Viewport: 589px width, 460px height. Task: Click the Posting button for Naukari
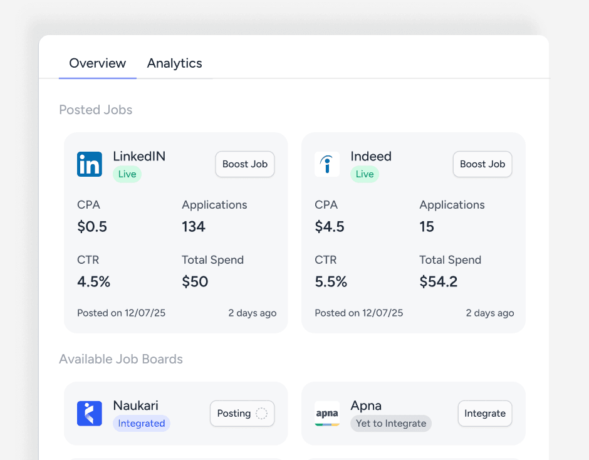[x=242, y=414]
